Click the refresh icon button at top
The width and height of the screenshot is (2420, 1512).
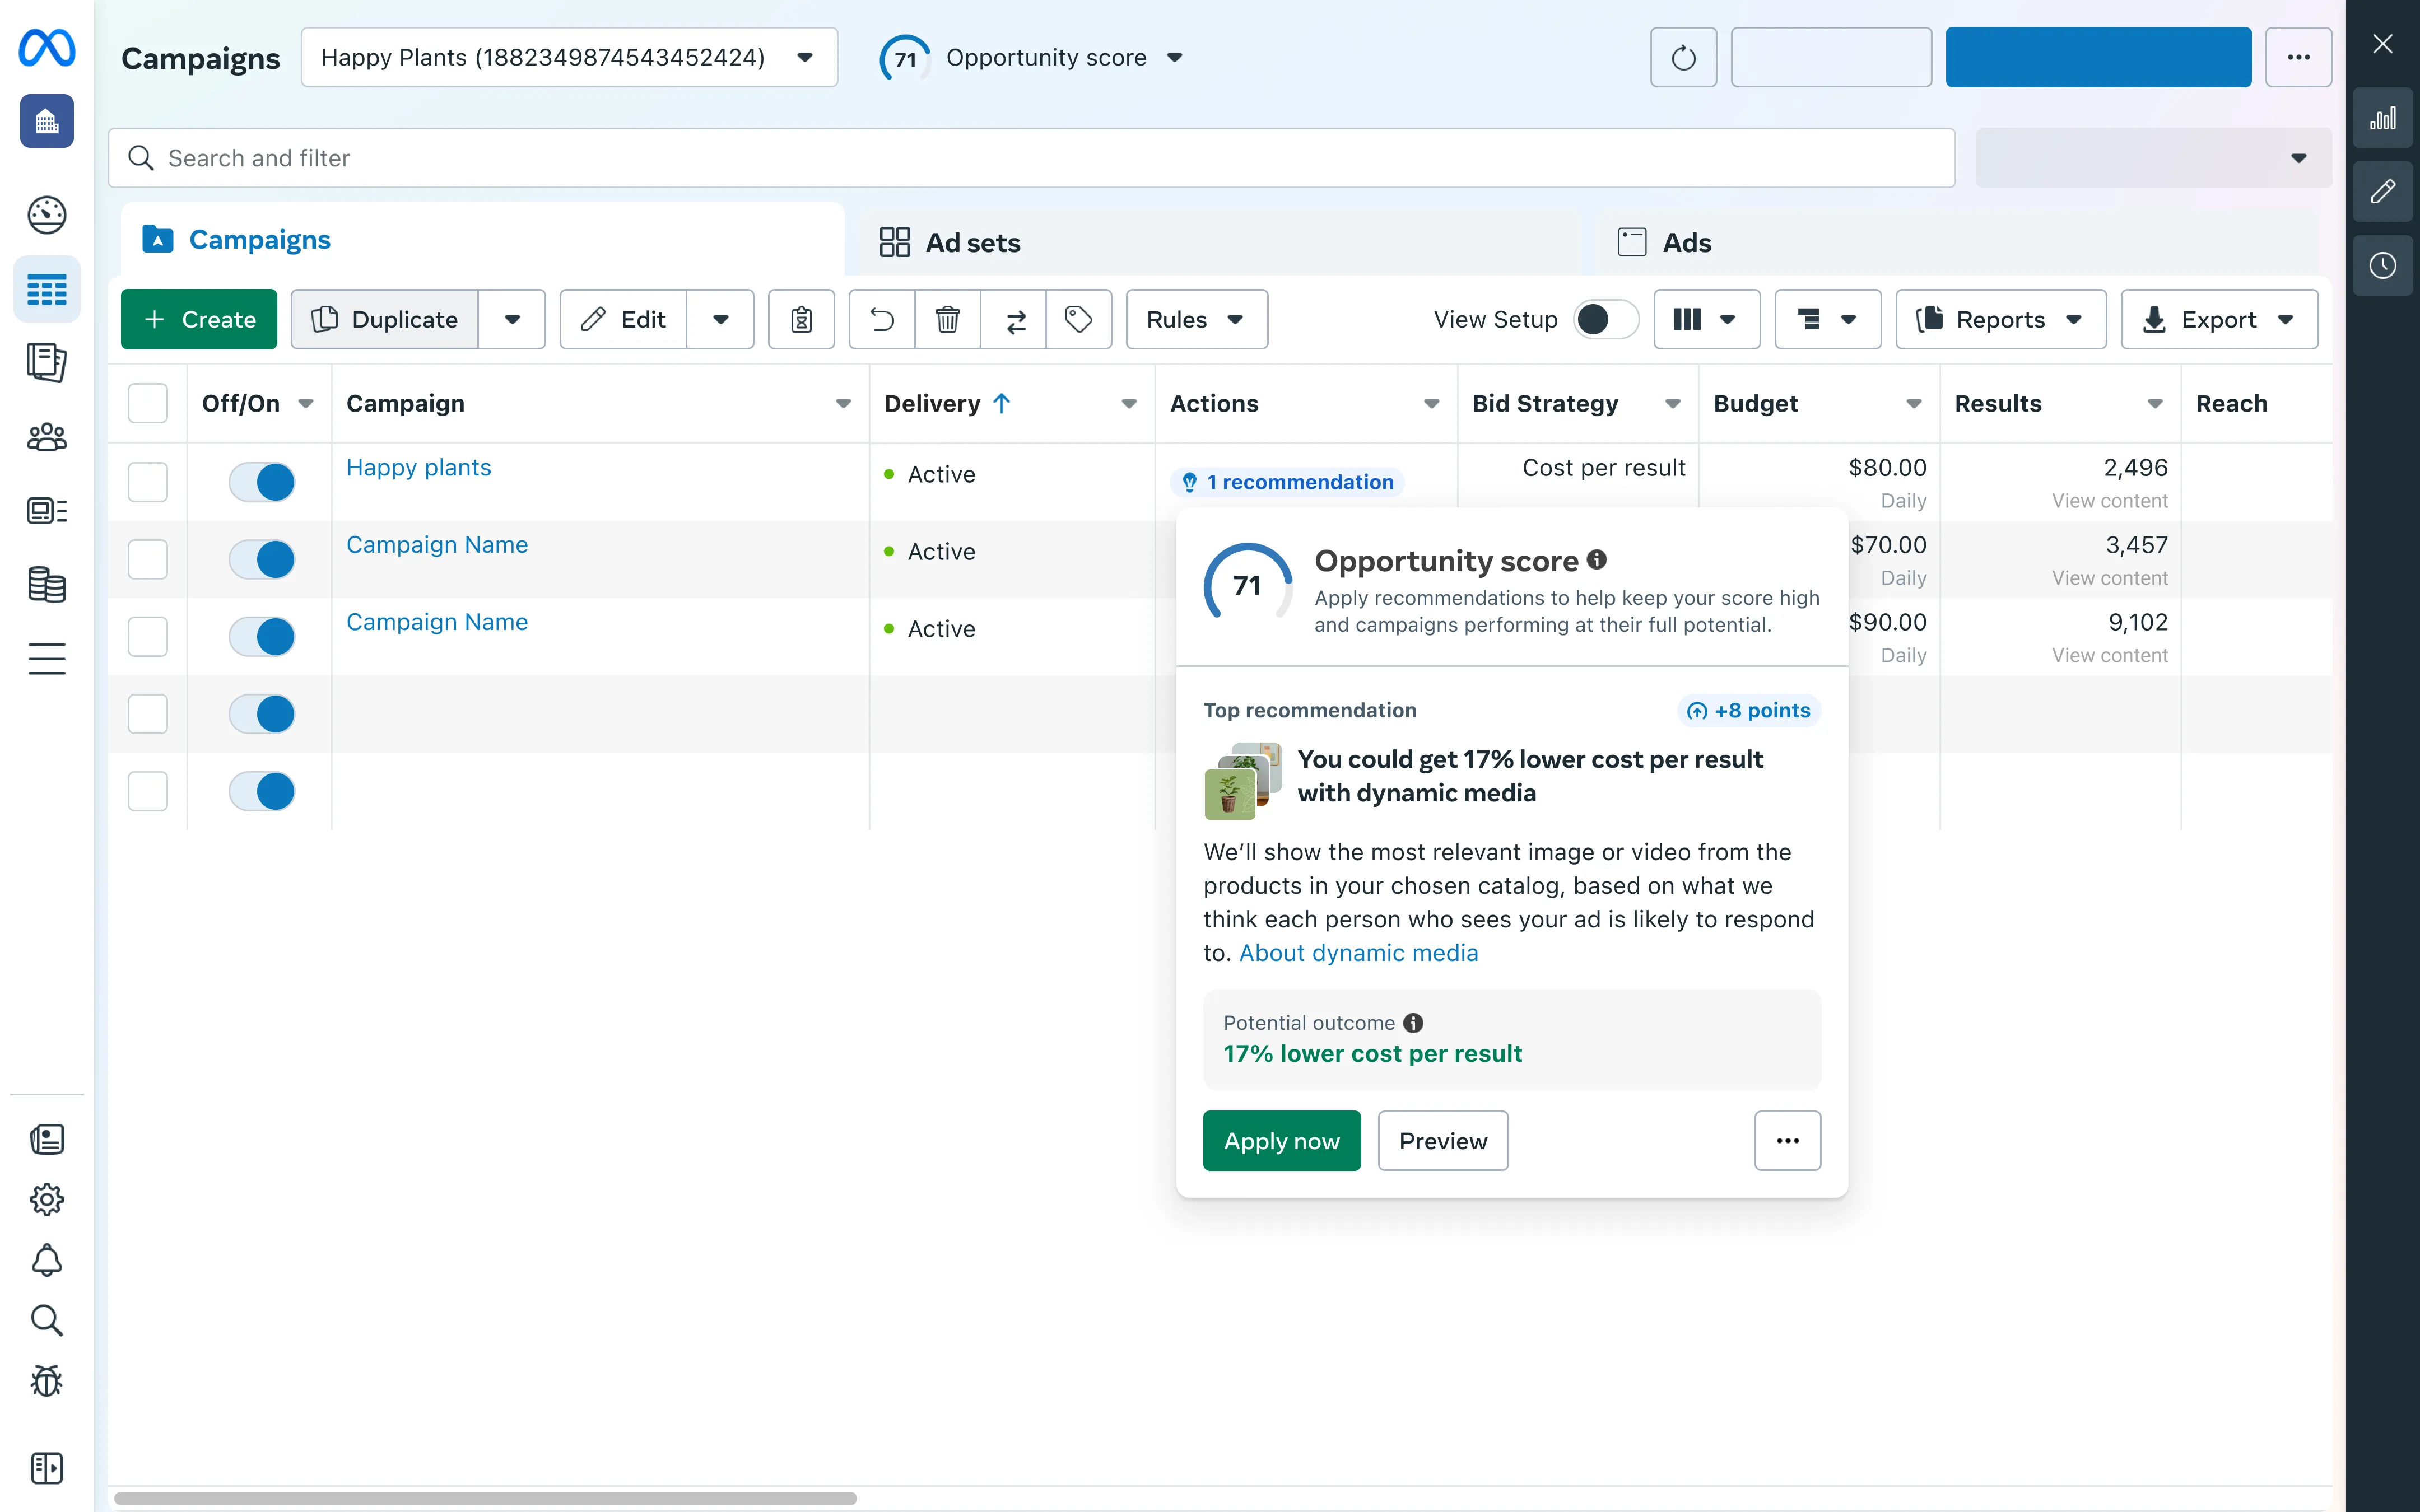tap(1683, 58)
